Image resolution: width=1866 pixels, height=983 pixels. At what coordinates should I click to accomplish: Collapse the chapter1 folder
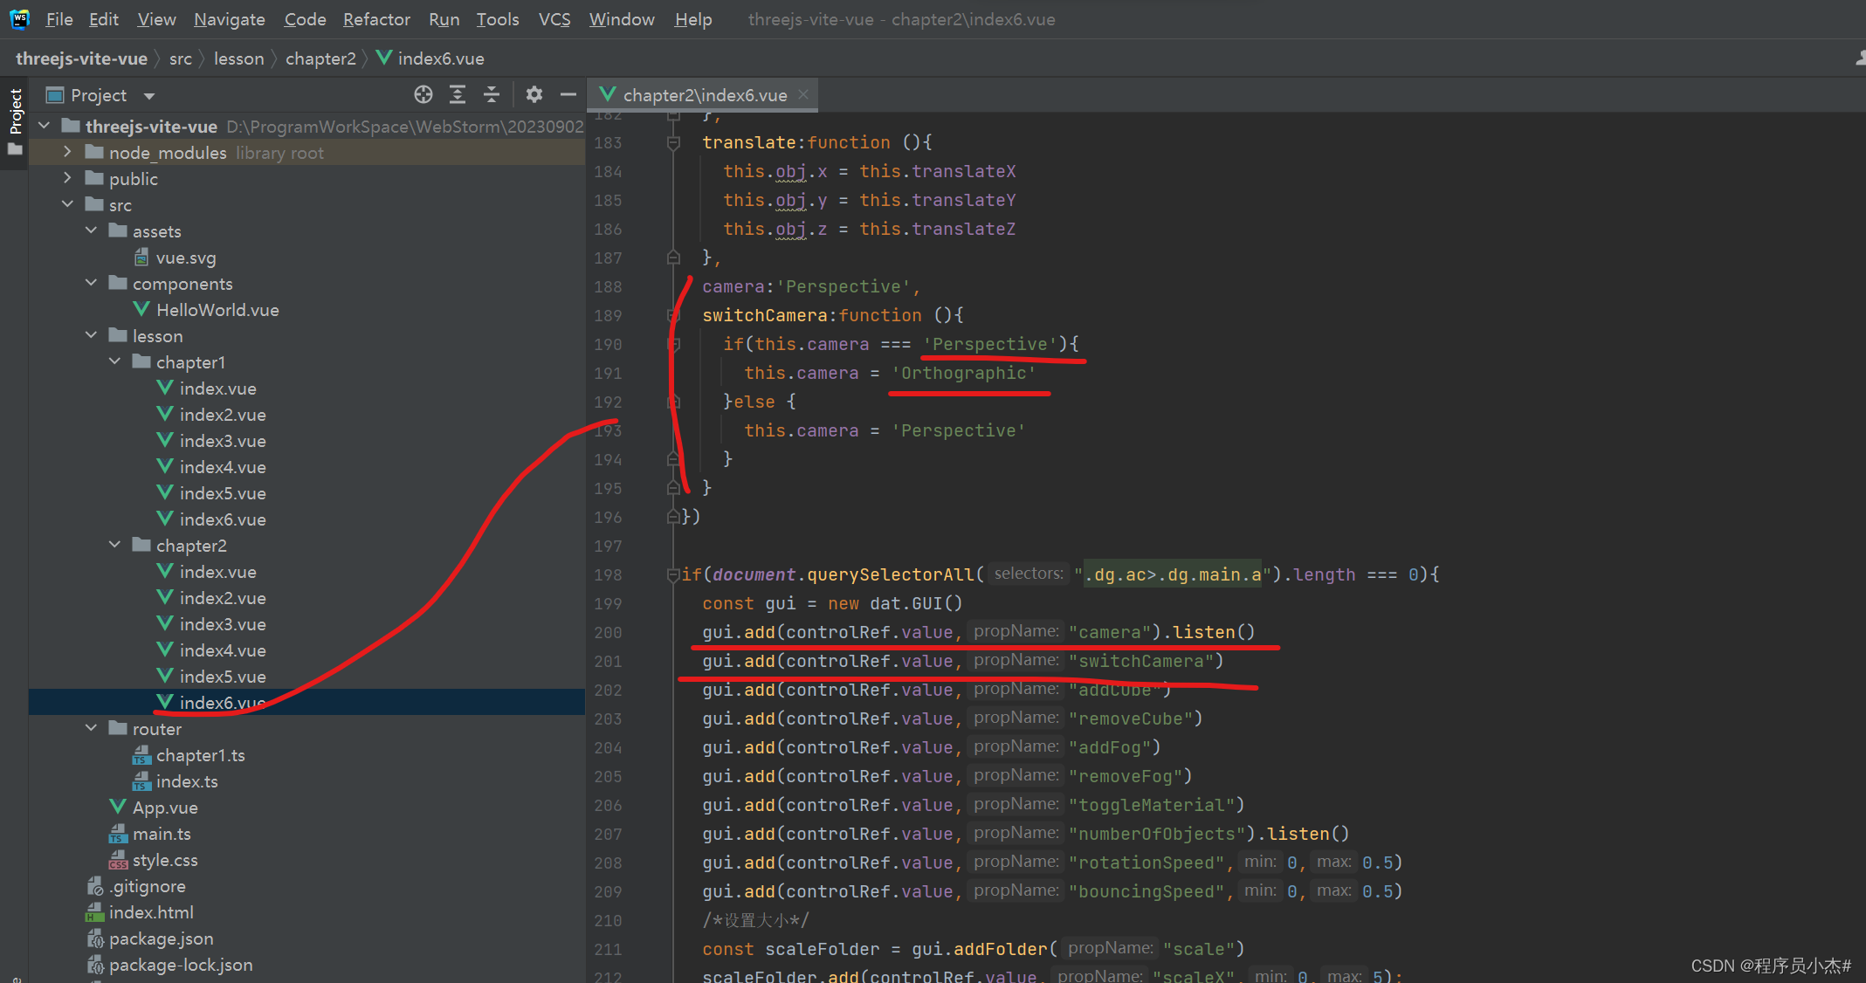pyautogui.click(x=115, y=361)
